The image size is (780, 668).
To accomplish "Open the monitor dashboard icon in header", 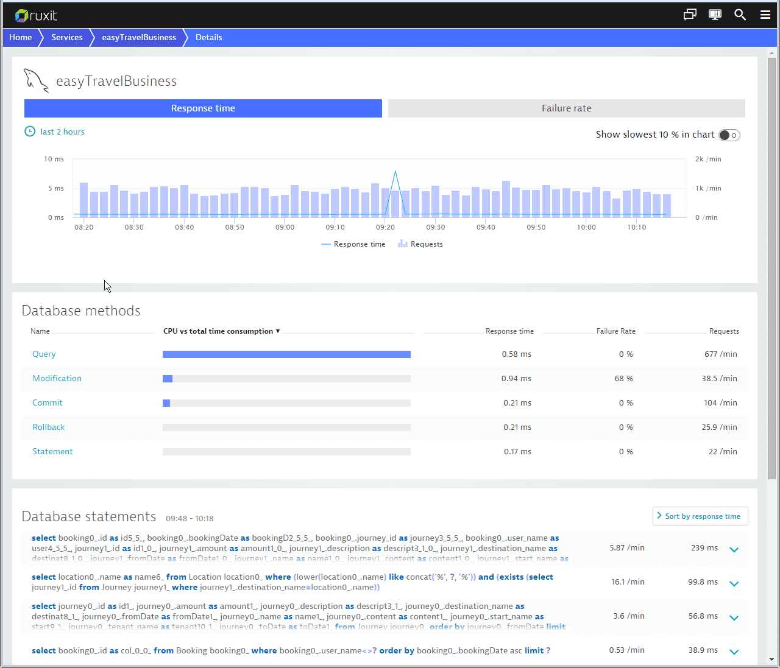I will (715, 15).
